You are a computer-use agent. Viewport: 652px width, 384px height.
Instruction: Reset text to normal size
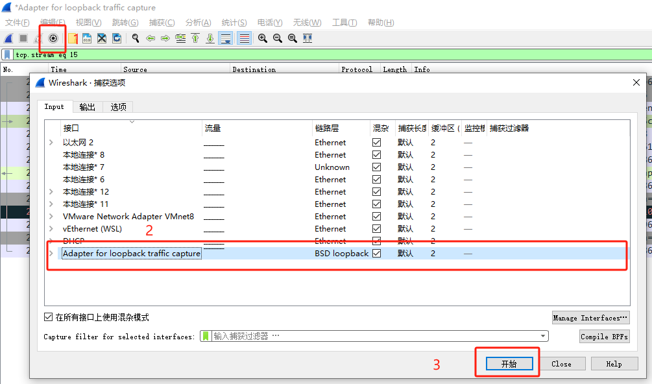pos(293,39)
